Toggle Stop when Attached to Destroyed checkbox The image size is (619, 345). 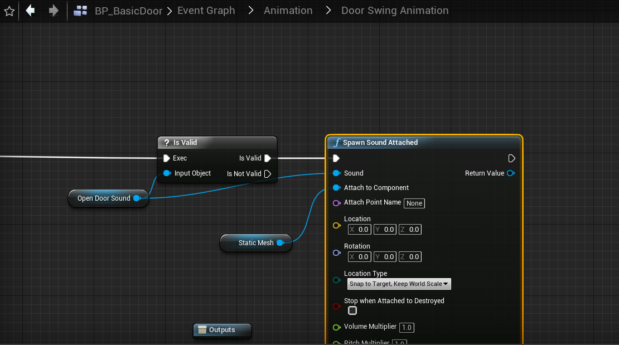[352, 310]
